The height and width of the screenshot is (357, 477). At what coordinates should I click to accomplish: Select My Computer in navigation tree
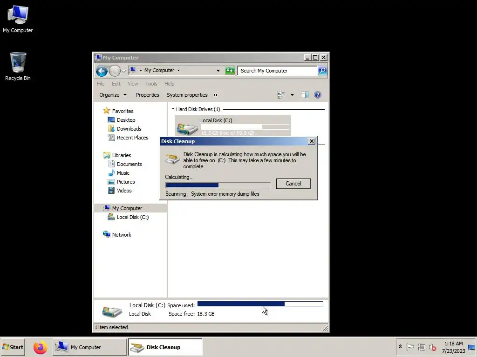tap(130, 208)
